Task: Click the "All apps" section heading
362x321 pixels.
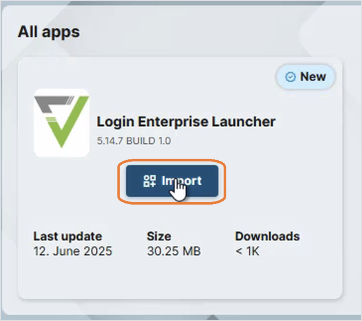Action: click(49, 32)
